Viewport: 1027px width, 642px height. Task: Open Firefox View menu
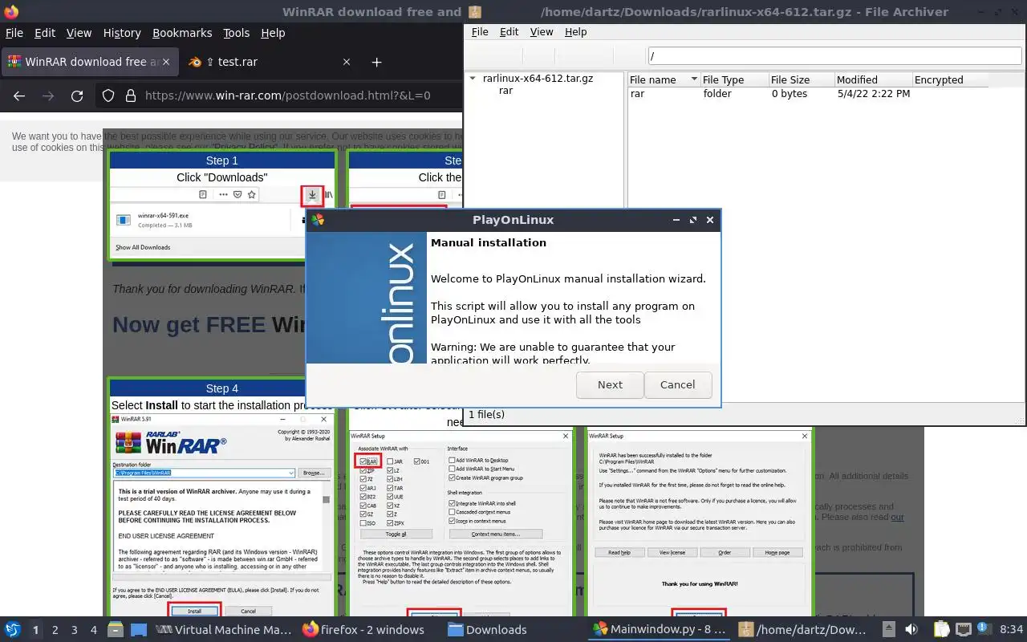coord(79,33)
